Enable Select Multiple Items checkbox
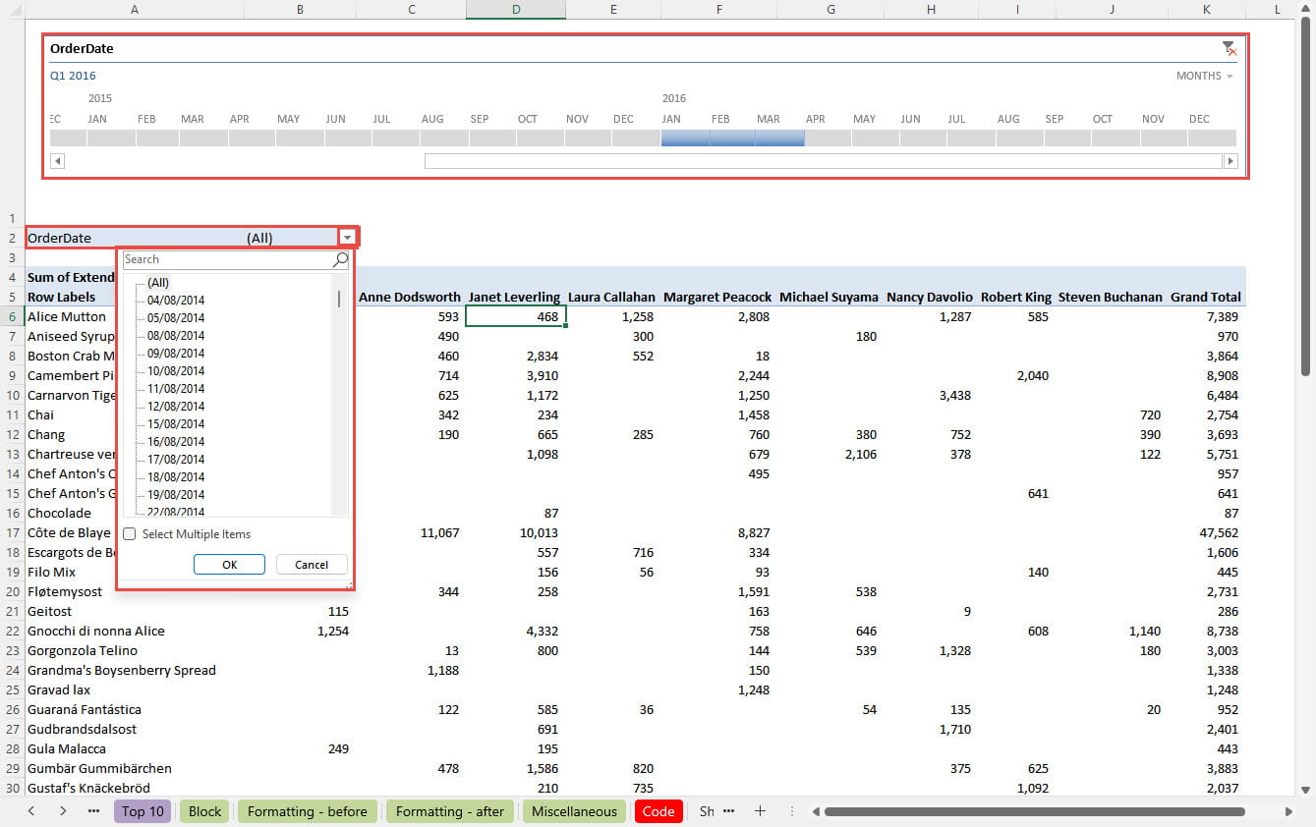Image resolution: width=1316 pixels, height=827 pixels. (130, 534)
